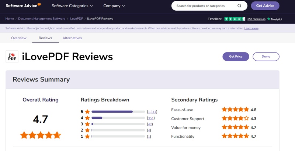Go to the Home breadcrumb

point(10,19)
